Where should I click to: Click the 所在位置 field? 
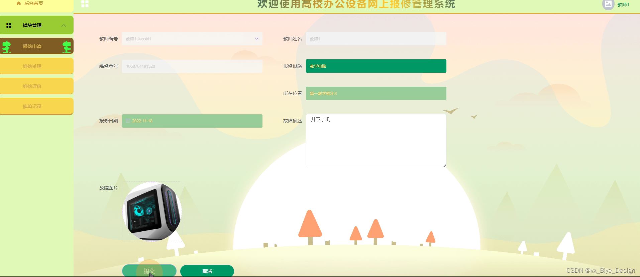coord(376,93)
